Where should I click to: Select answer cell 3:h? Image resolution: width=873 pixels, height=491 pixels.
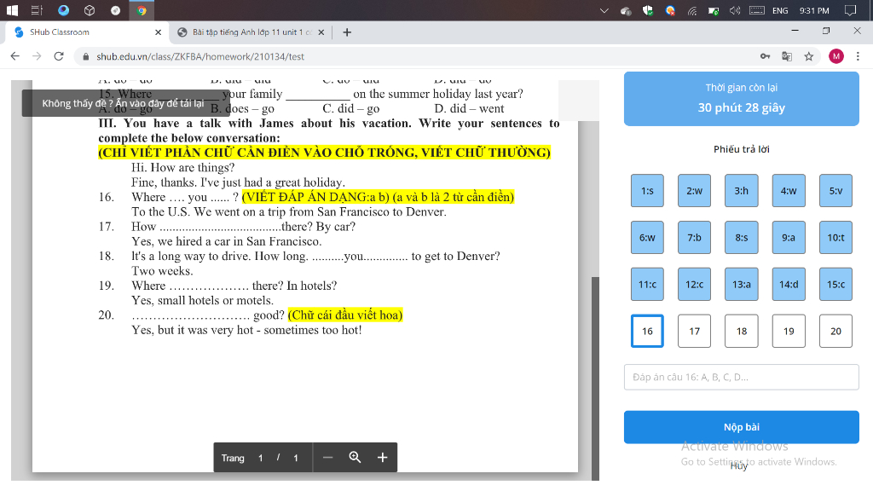point(741,191)
